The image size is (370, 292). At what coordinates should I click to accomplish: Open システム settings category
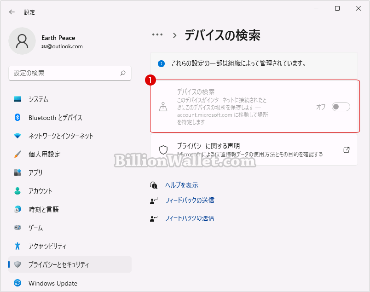coord(70,99)
